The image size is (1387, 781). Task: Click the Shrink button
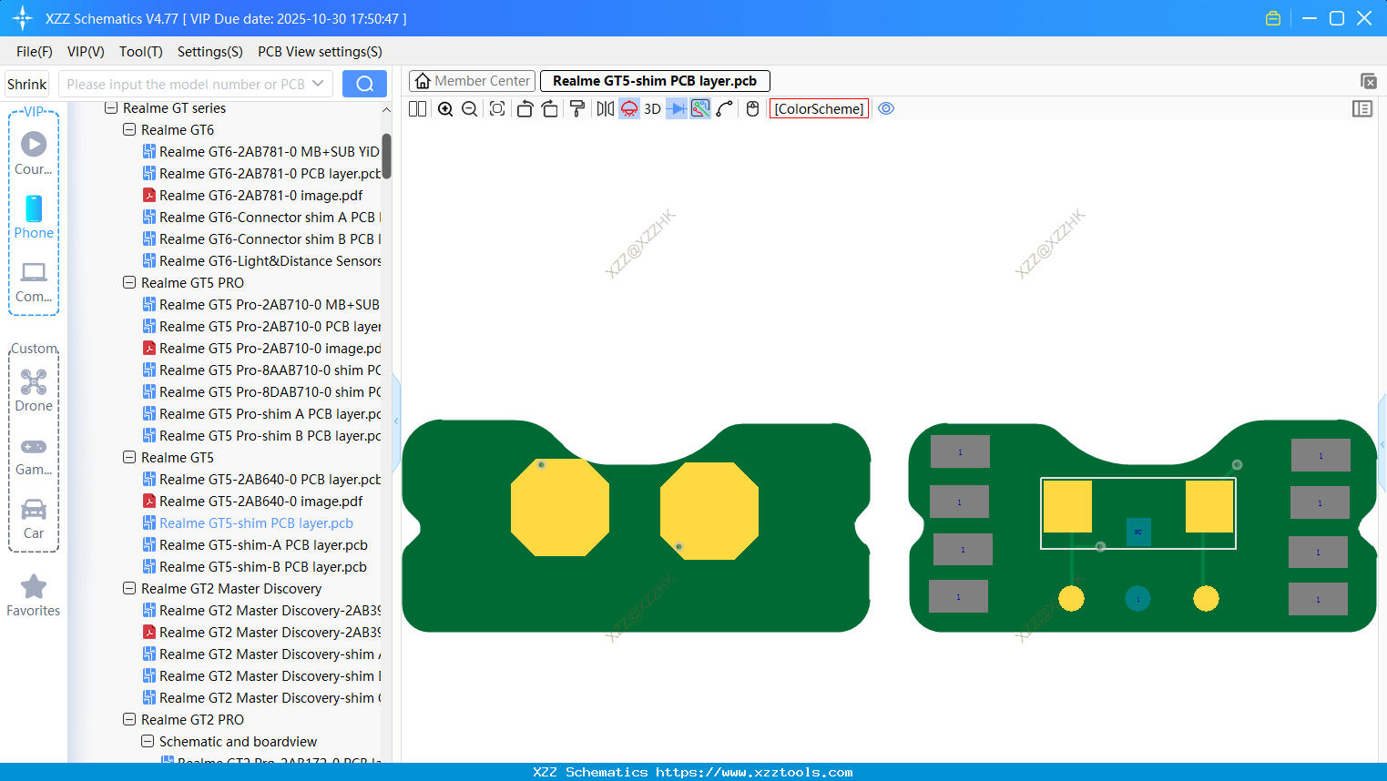click(x=27, y=84)
